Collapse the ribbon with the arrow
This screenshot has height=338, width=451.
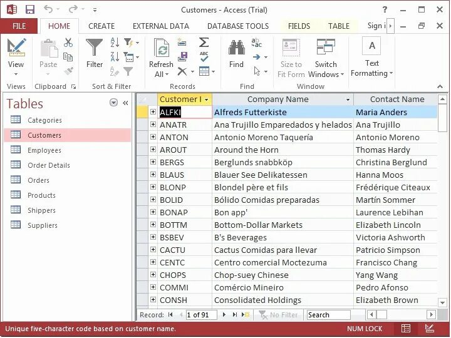pyautogui.click(x=440, y=86)
